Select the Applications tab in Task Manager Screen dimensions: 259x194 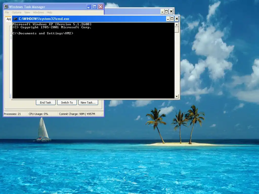9,19
